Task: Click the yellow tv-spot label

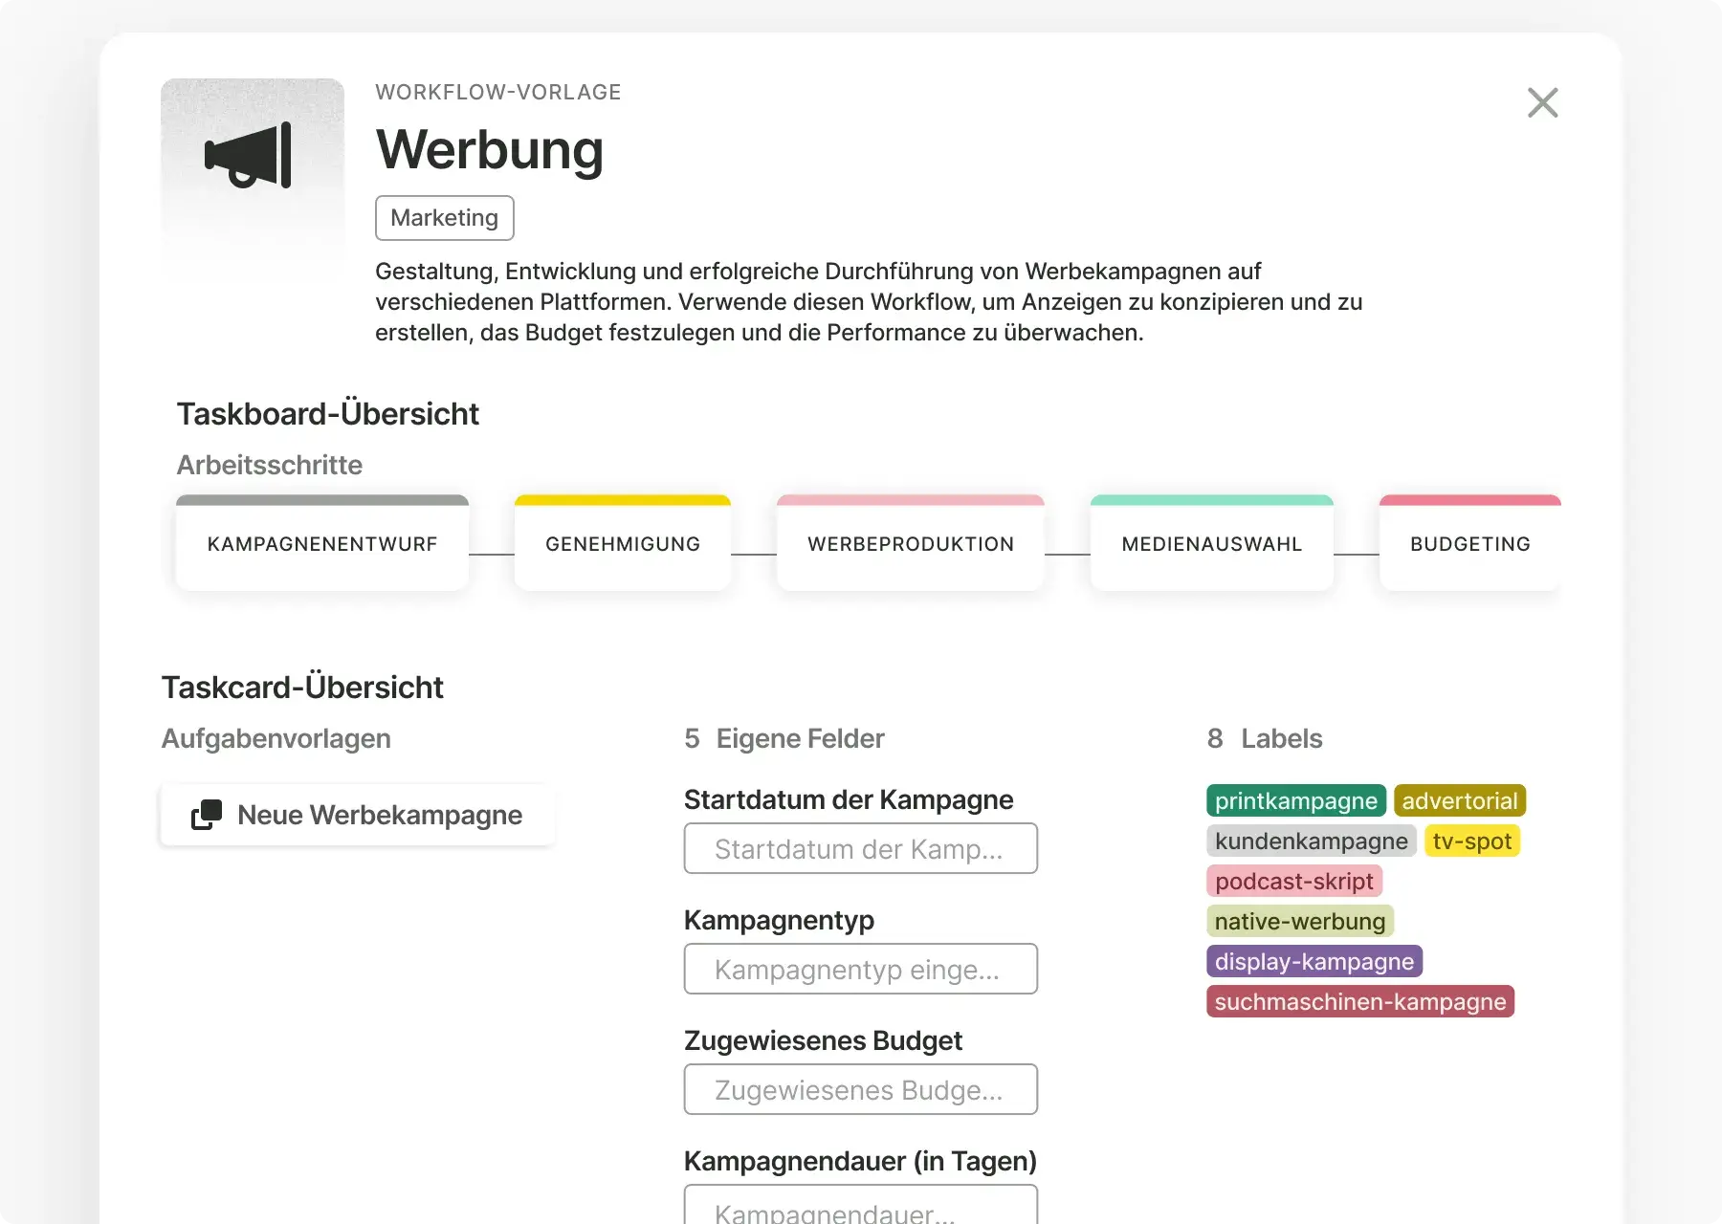Action: (x=1471, y=841)
